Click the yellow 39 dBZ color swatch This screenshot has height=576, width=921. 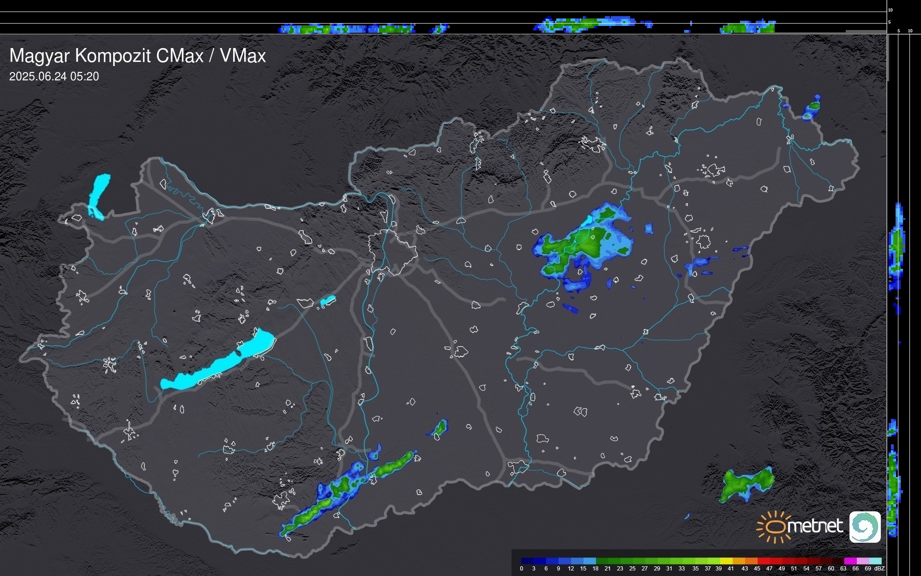click(726, 561)
